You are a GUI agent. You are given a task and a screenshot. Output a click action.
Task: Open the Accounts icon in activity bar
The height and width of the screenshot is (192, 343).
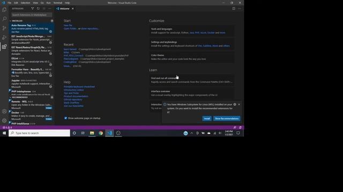pos(4,111)
